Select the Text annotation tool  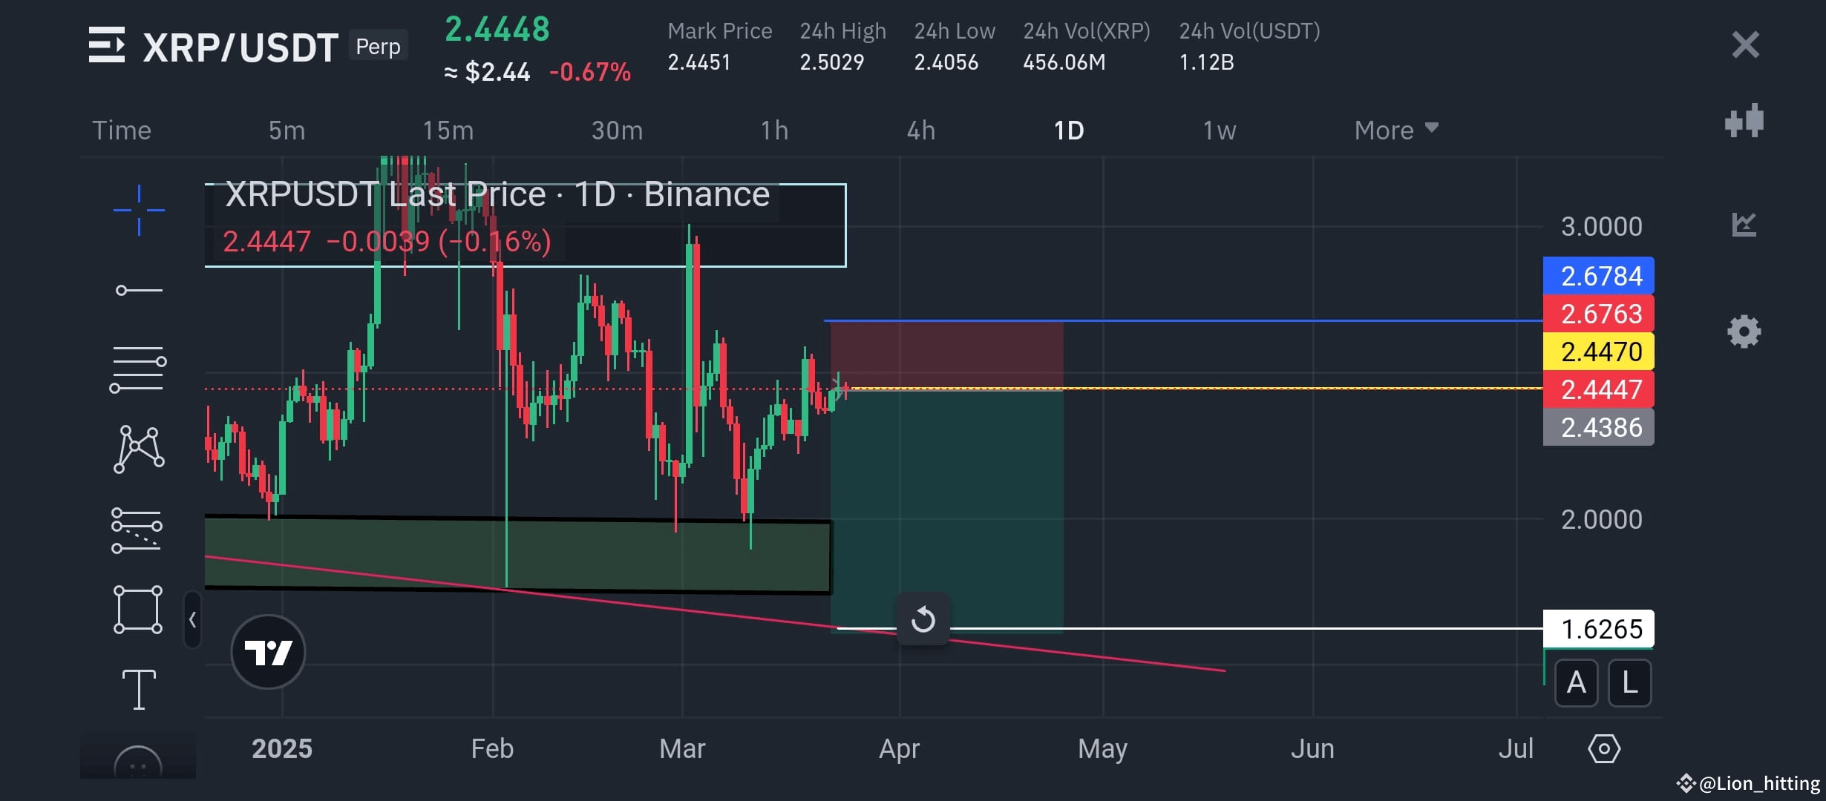pyautogui.click(x=139, y=689)
